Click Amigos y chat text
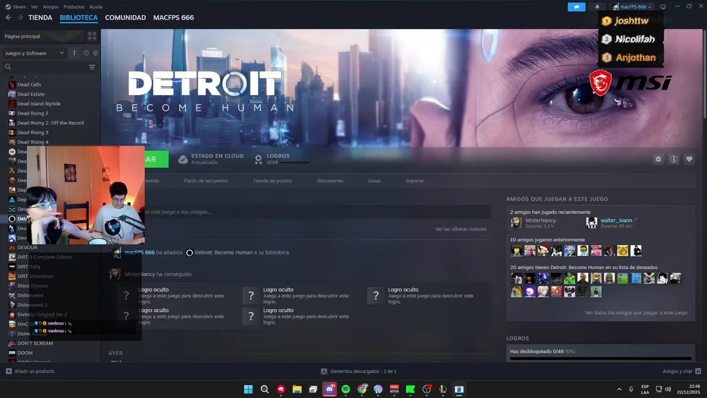The image size is (707, 398). point(677,371)
